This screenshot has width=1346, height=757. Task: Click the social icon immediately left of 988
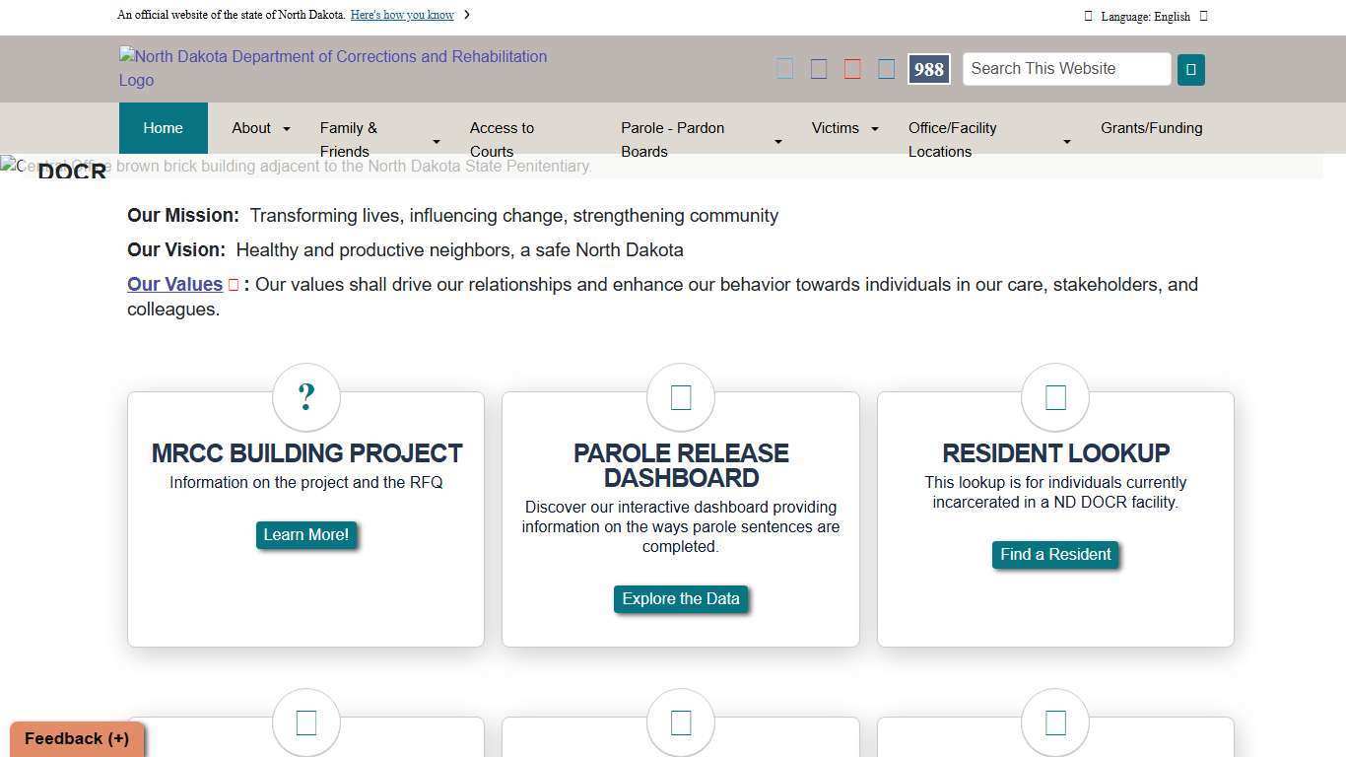(886, 69)
